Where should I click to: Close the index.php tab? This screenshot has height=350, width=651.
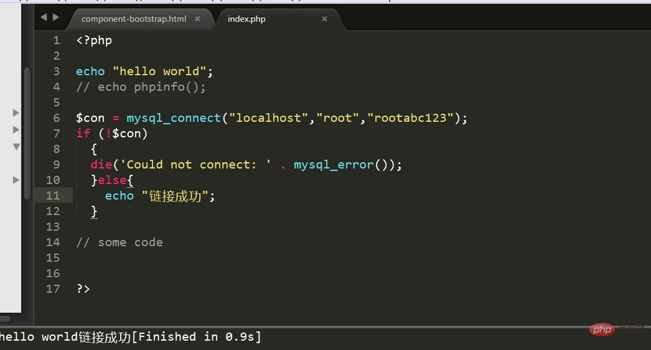pyautogui.click(x=325, y=19)
